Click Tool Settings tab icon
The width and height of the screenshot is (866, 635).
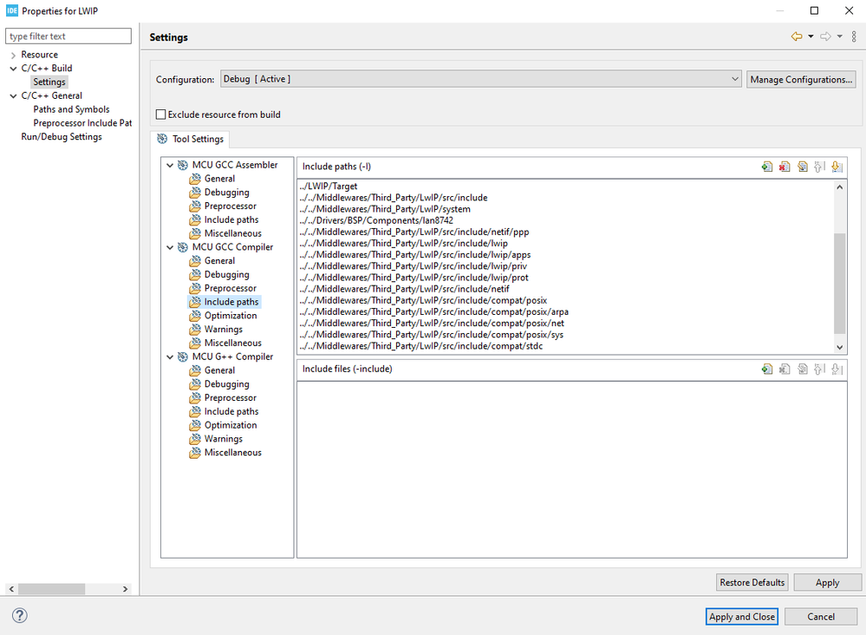162,139
